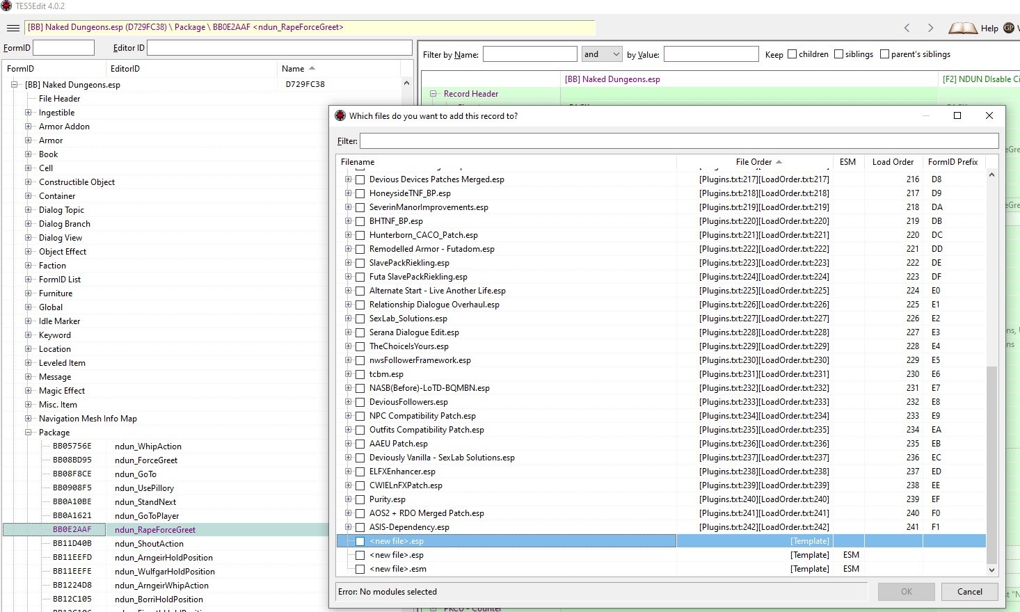
Task: Select ndun_ShoutAction package record
Action: 149,544
